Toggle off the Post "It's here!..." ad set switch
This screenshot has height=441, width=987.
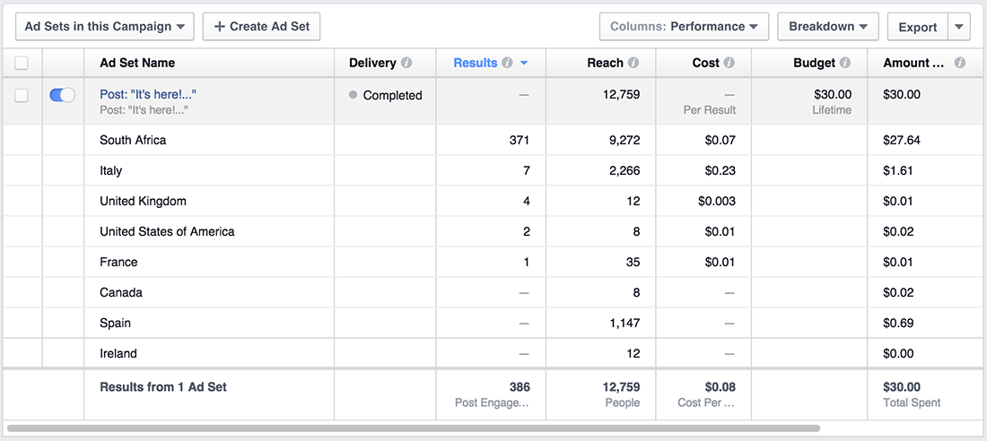[x=62, y=95]
